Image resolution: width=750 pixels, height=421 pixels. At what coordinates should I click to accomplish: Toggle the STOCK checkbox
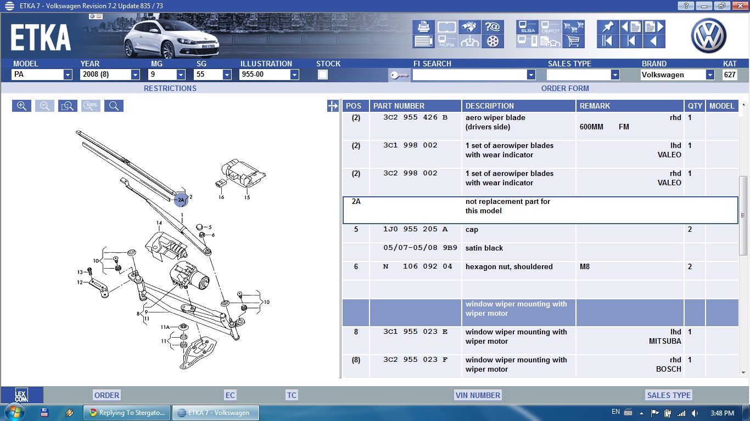[x=323, y=75]
